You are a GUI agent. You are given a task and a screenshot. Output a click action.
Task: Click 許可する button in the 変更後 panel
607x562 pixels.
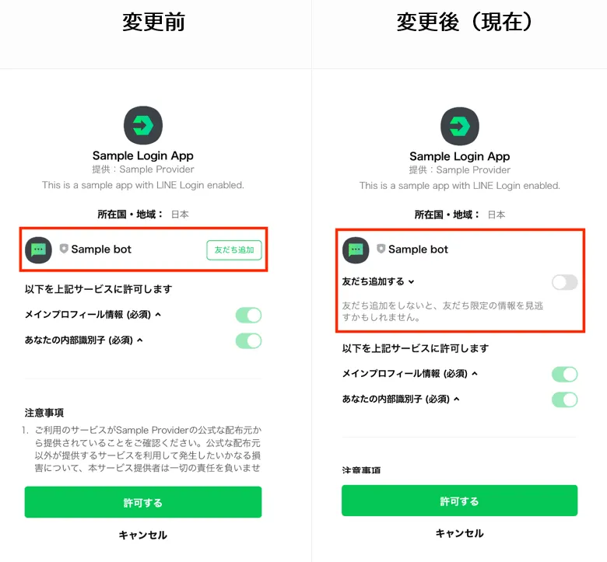459,501
